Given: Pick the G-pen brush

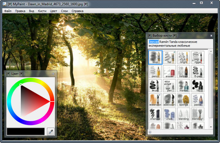Looking at the screenshot, I should (x=198, y=71).
